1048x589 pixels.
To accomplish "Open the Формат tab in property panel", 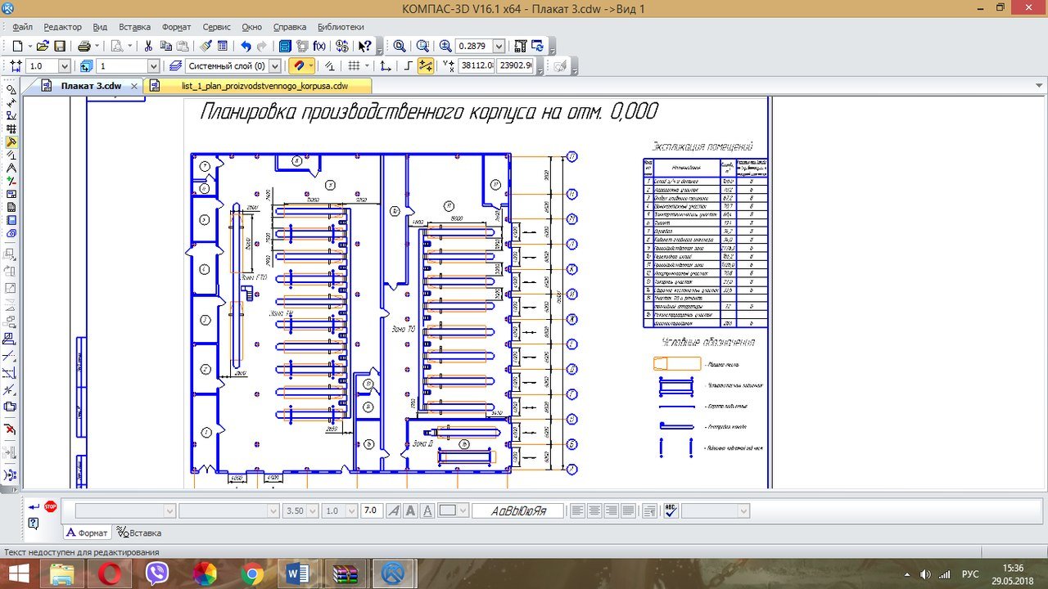I will pos(87,533).
